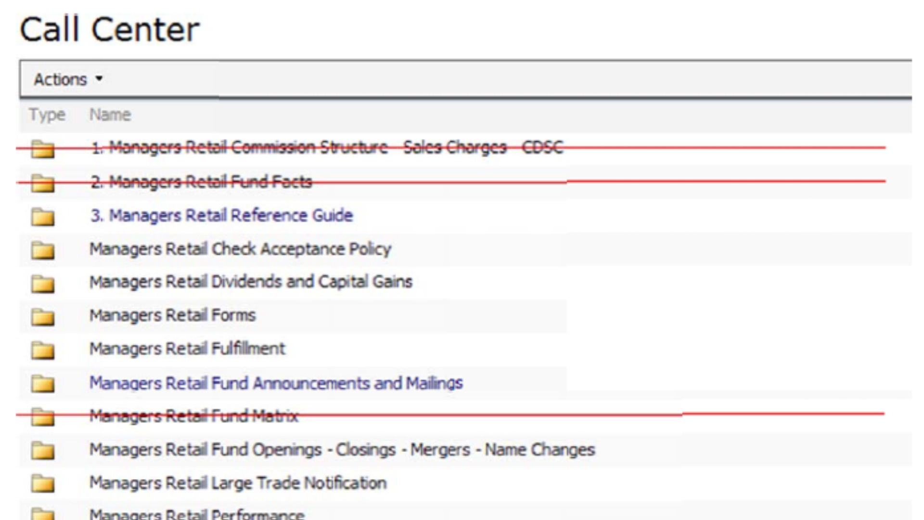Screen dimensions: 924x520
Task: Click folder icon beside Managers Retail Fulfillment
Action: click(x=42, y=350)
